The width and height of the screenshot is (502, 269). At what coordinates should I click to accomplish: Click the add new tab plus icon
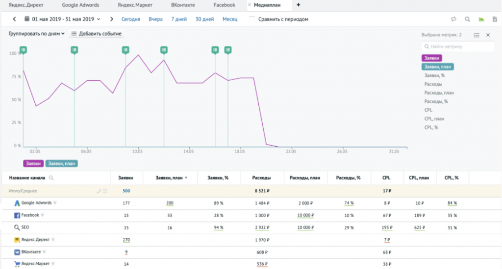click(299, 5)
